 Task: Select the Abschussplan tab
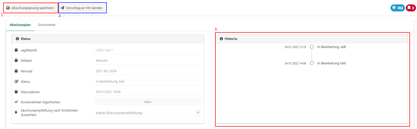point(20,25)
